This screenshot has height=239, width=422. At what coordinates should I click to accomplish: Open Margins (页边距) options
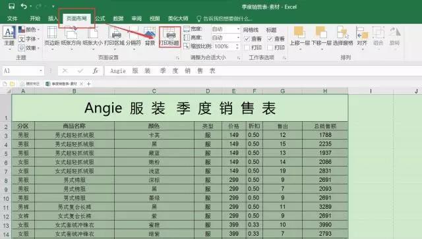coord(52,38)
